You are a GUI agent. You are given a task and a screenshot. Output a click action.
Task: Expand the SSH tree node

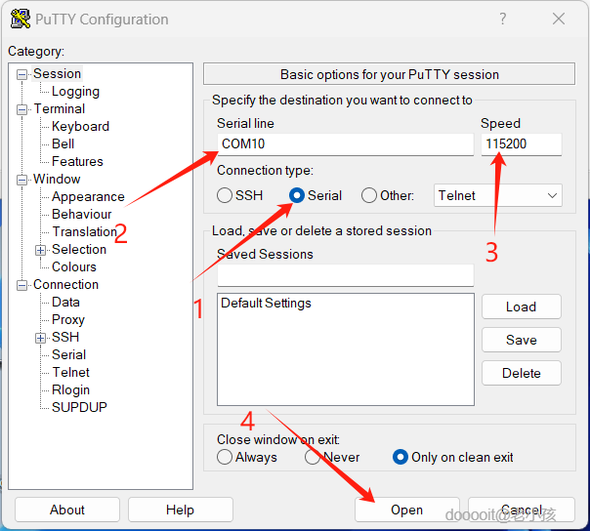pyautogui.click(x=40, y=338)
